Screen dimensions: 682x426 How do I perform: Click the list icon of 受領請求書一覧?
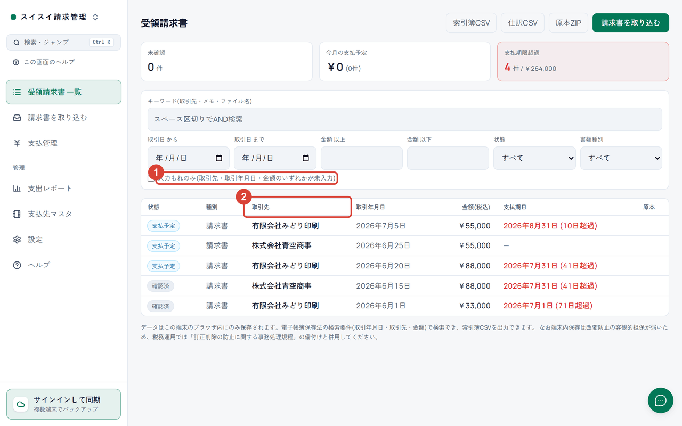tap(17, 92)
